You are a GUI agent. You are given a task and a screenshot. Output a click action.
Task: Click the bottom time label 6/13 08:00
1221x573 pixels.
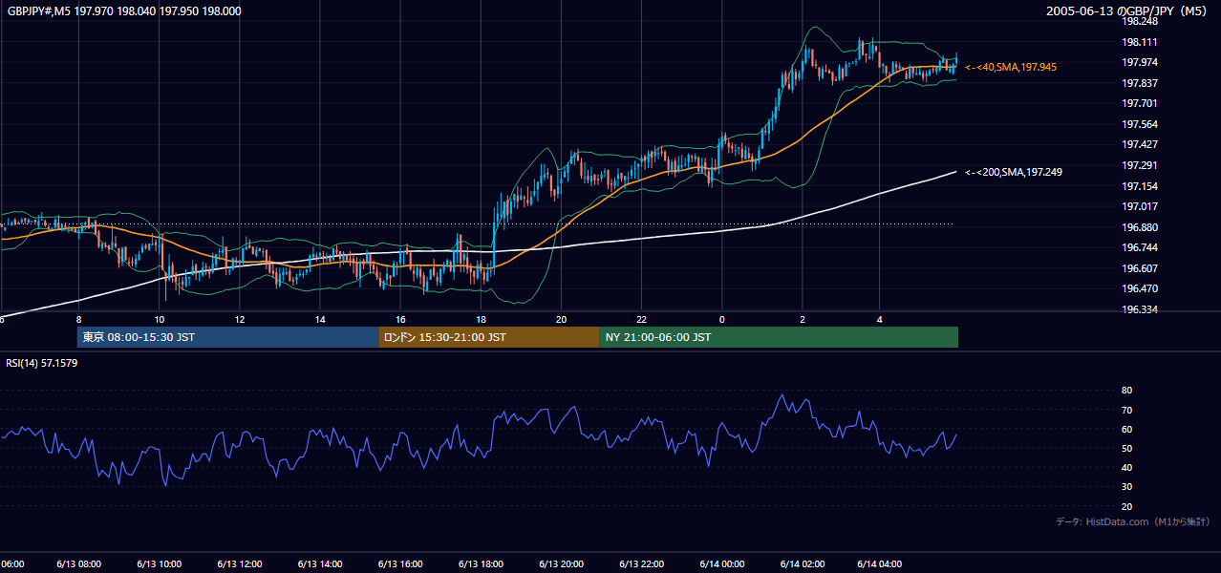(78, 564)
